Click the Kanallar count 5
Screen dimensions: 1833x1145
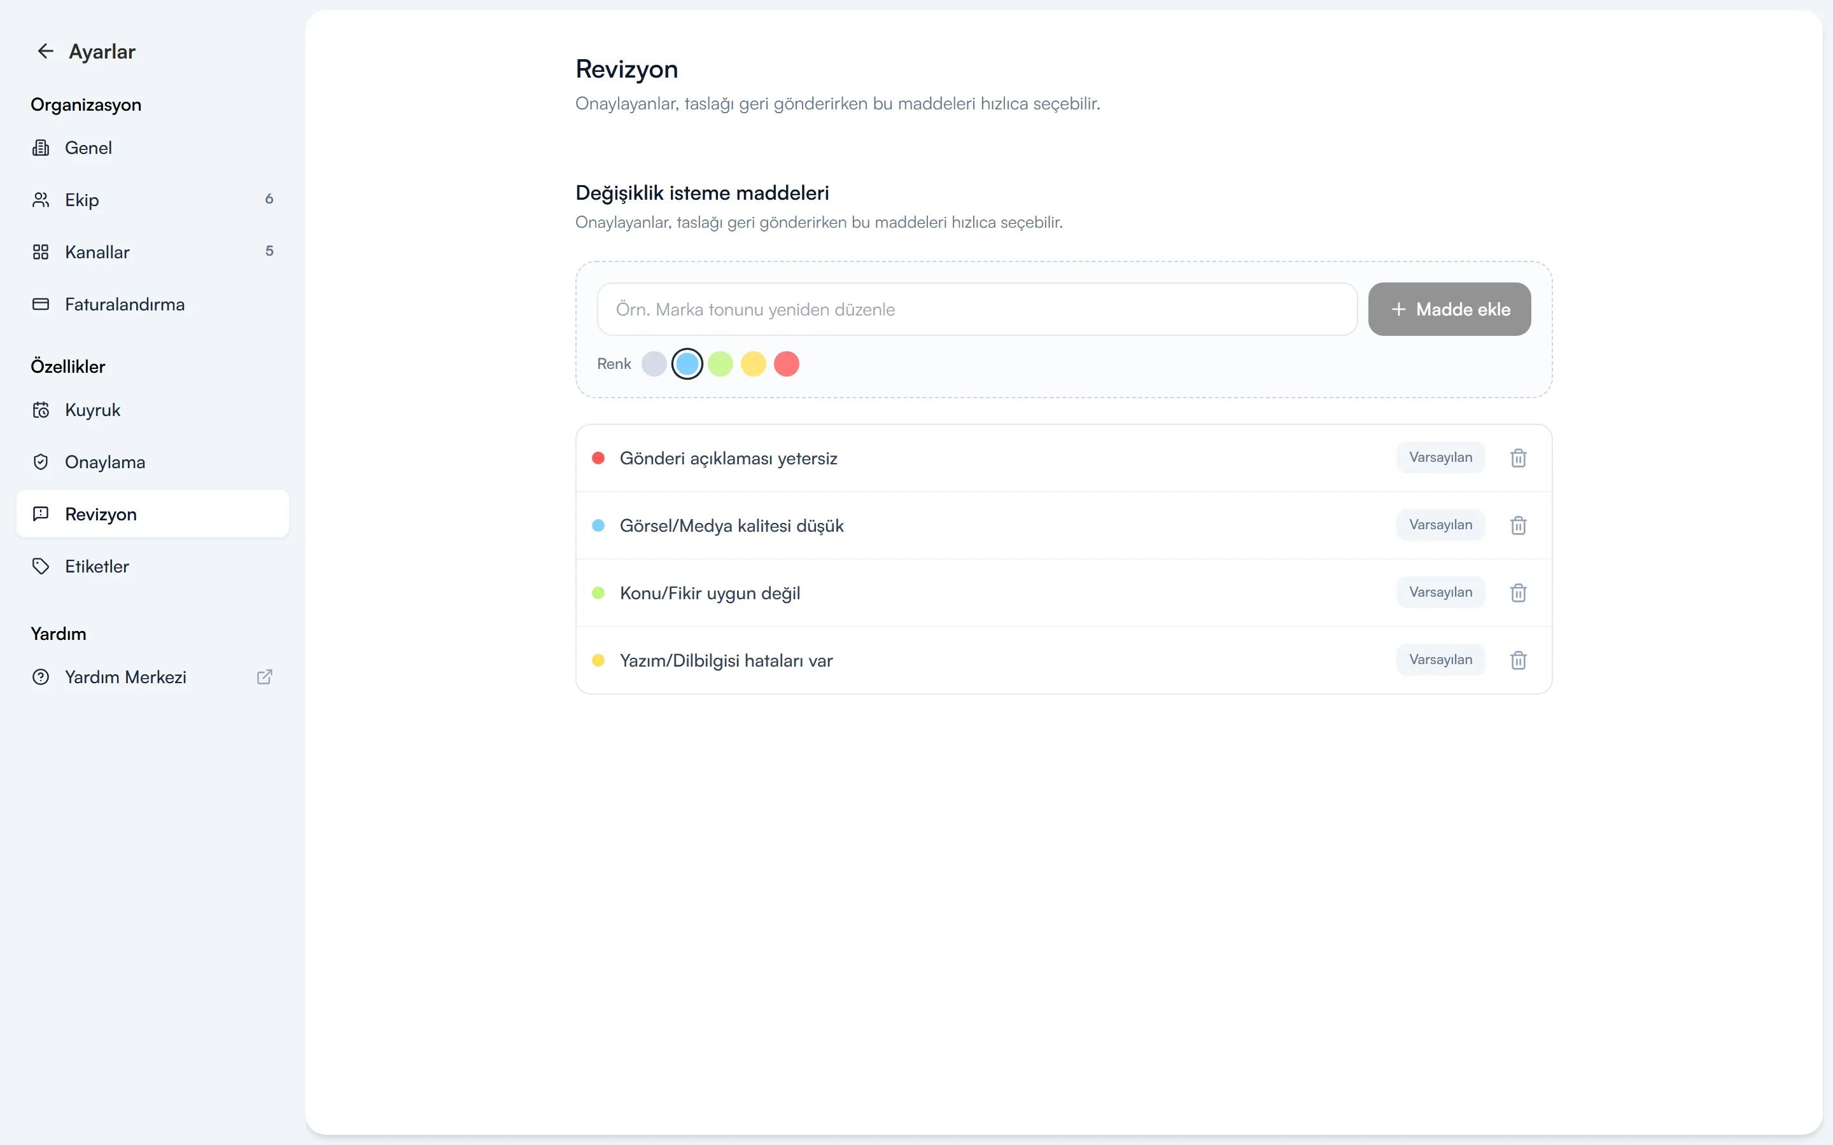coord(269,251)
